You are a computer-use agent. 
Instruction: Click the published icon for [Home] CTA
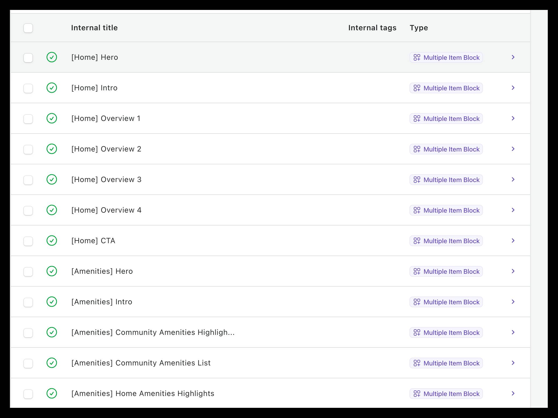pos(52,241)
